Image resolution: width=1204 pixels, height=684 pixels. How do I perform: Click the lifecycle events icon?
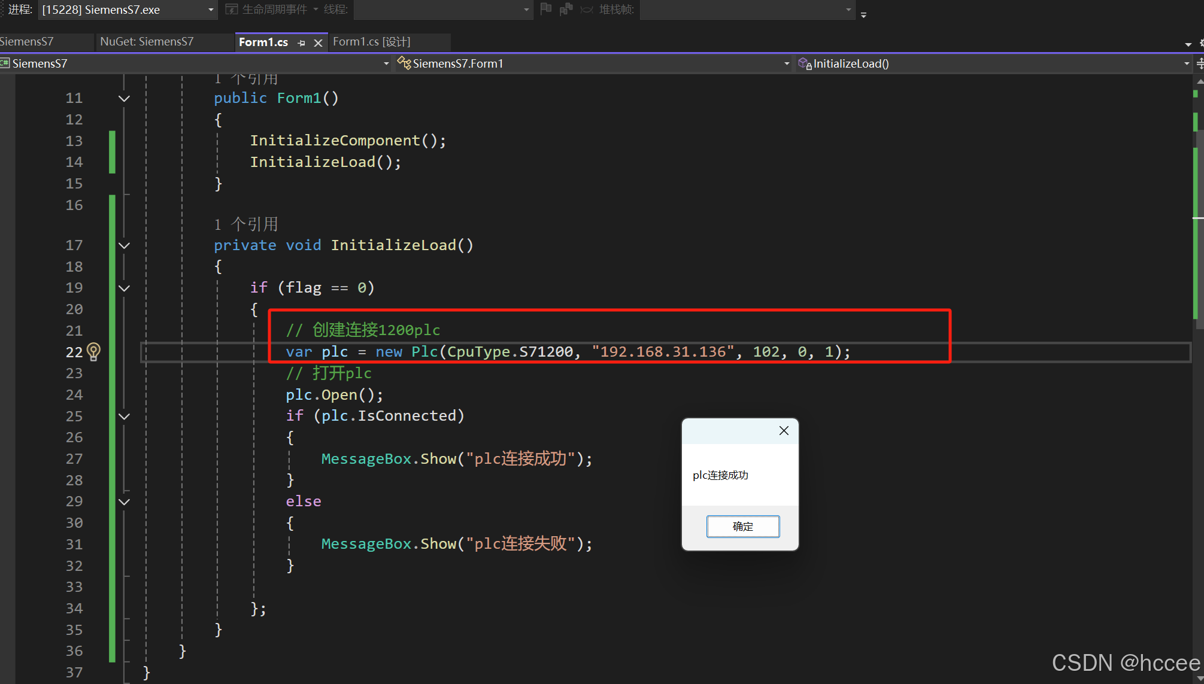coord(232,9)
